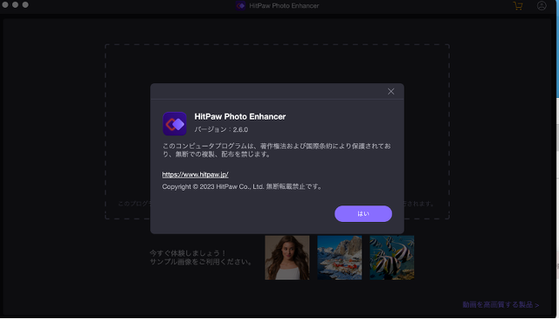Open the shopping cart icon
The height and width of the screenshot is (319, 559).
tap(518, 6)
